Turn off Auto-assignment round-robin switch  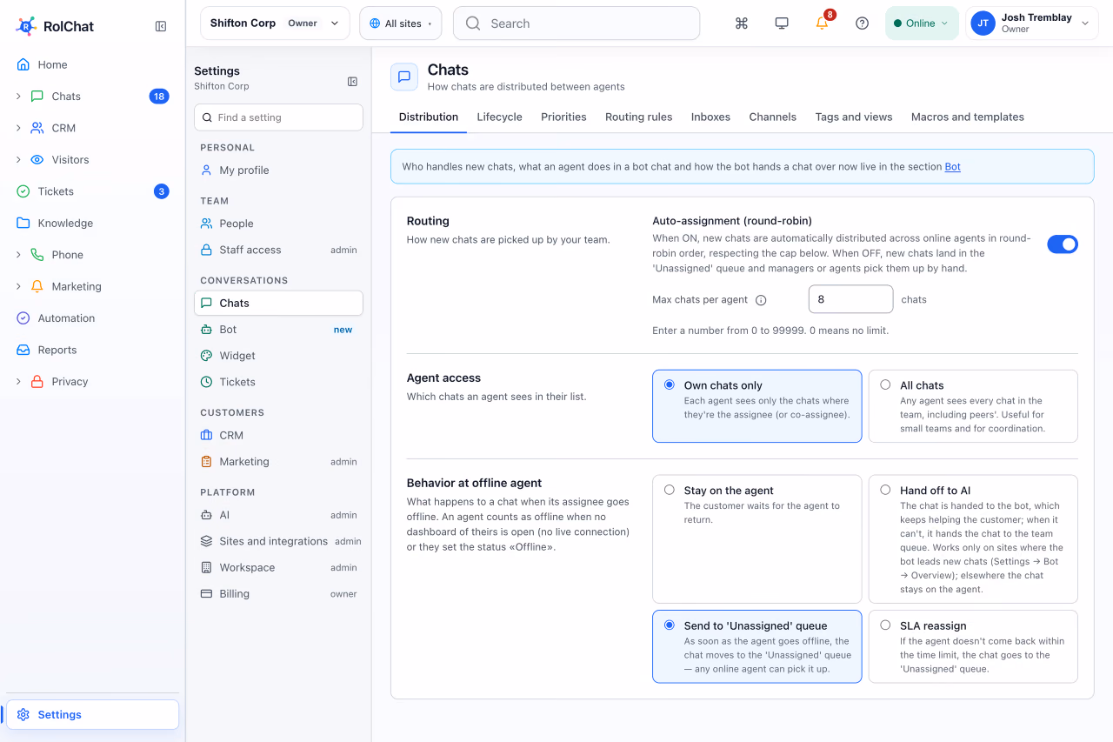(1063, 244)
